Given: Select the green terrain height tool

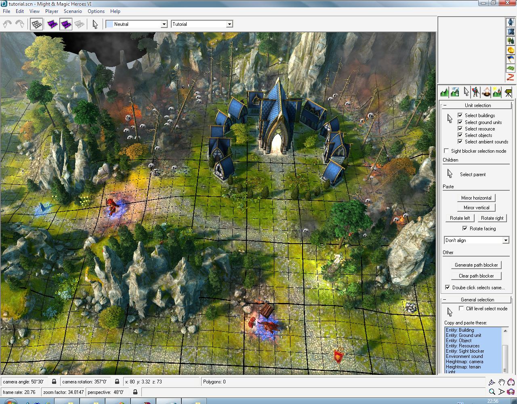Looking at the screenshot, I should [x=444, y=93].
